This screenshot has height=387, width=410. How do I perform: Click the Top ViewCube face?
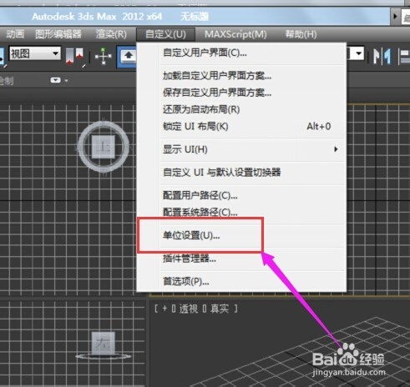(104, 147)
